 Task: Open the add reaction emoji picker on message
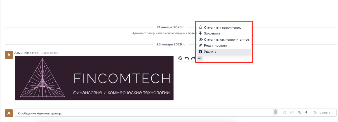180,58
